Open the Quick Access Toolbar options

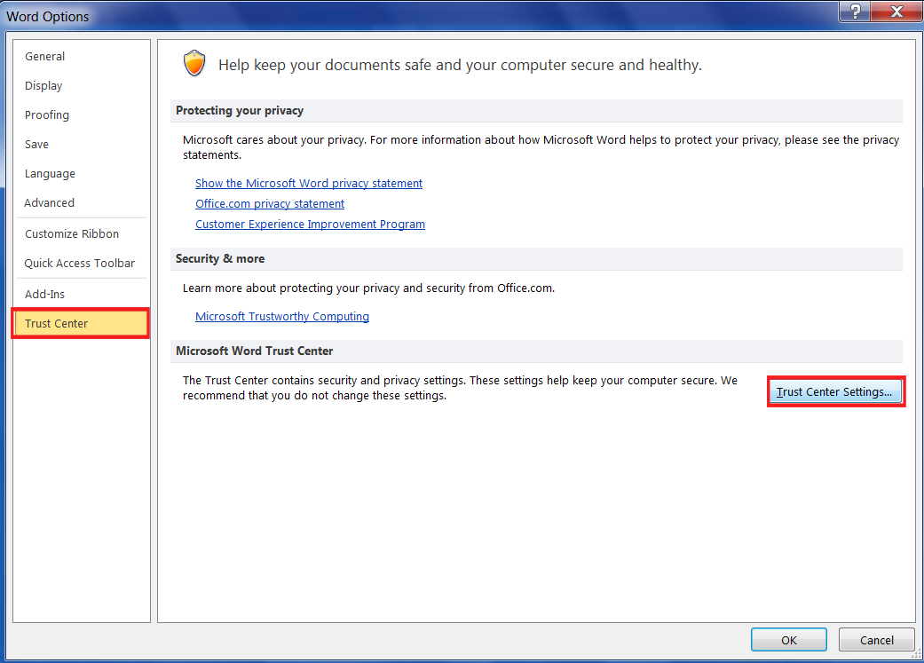click(x=80, y=264)
